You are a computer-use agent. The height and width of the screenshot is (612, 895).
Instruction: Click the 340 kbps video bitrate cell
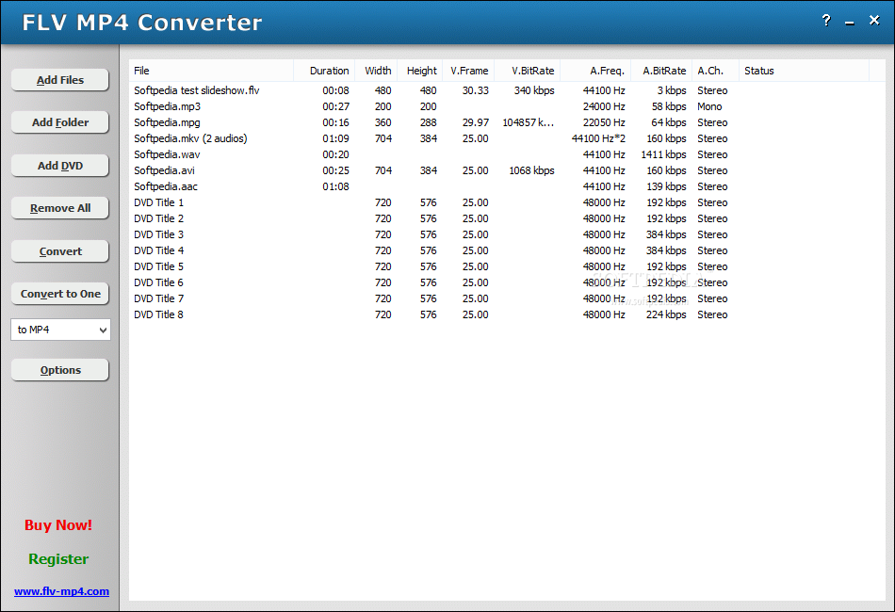533,90
